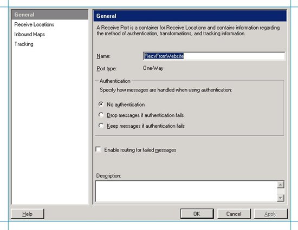Open the Inbound Maps page
The image size is (298, 230).
pyautogui.click(x=29, y=34)
